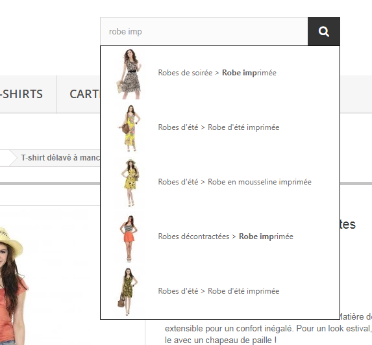Select "Robes décontractées > Robe imprimée" suggestion

226,236
